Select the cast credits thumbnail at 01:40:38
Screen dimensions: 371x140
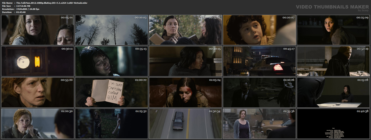coord(333,123)
